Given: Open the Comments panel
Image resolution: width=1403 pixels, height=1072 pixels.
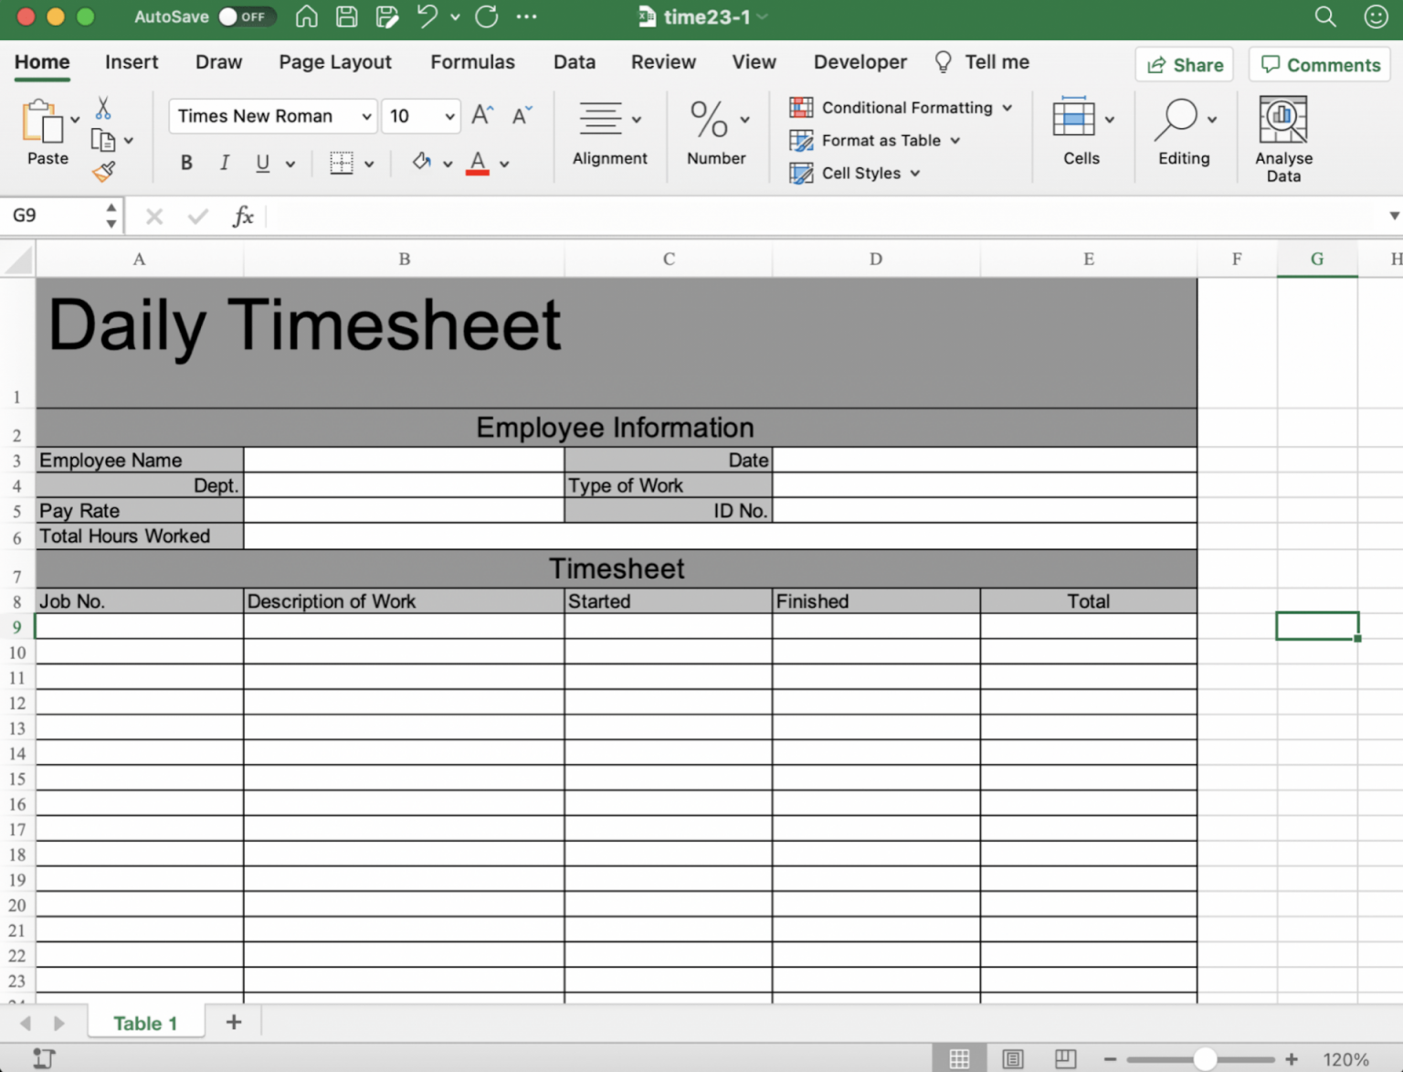Looking at the screenshot, I should [1319, 64].
